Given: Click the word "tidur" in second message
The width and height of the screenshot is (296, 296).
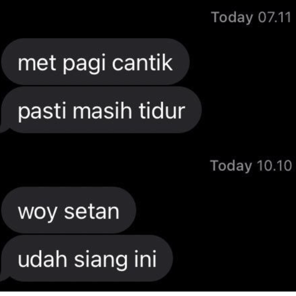Looking at the screenshot, I should tap(162, 110).
